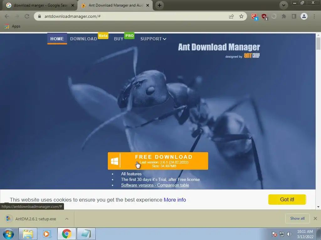Close the Google Search tab
The height and width of the screenshot is (240, 321).
pos(73,5)
